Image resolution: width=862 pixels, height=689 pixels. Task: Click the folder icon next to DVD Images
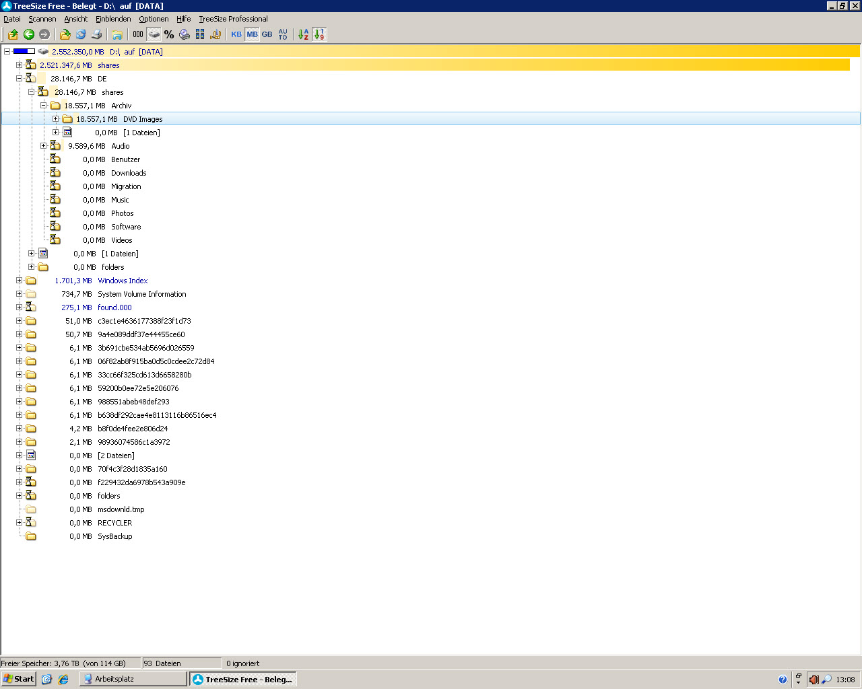67,119
